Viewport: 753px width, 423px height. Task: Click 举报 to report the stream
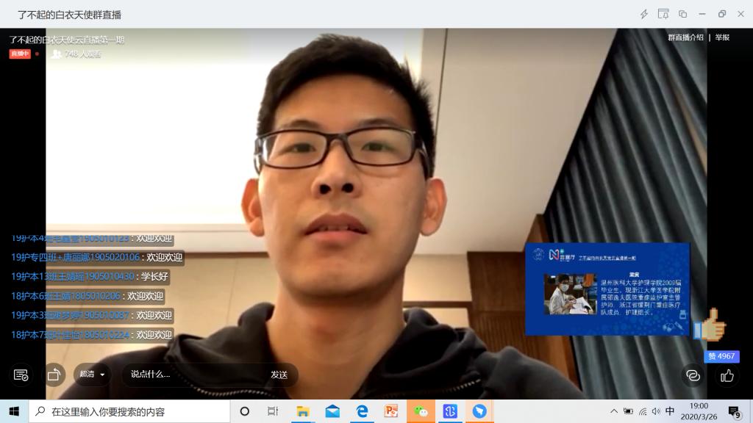722,37
